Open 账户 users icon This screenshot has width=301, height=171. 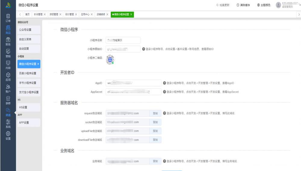tap(8, 88)
